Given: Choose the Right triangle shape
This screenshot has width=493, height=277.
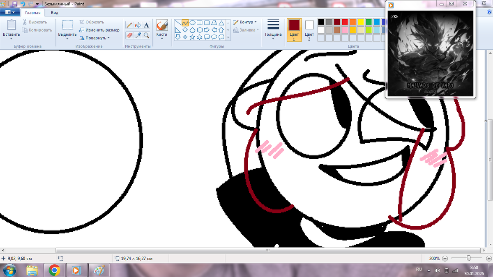Looking at the screenshot, I should click(x=178, y=30).
